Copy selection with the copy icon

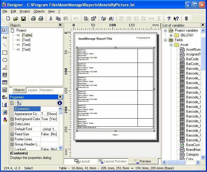[x=58, y=18]
